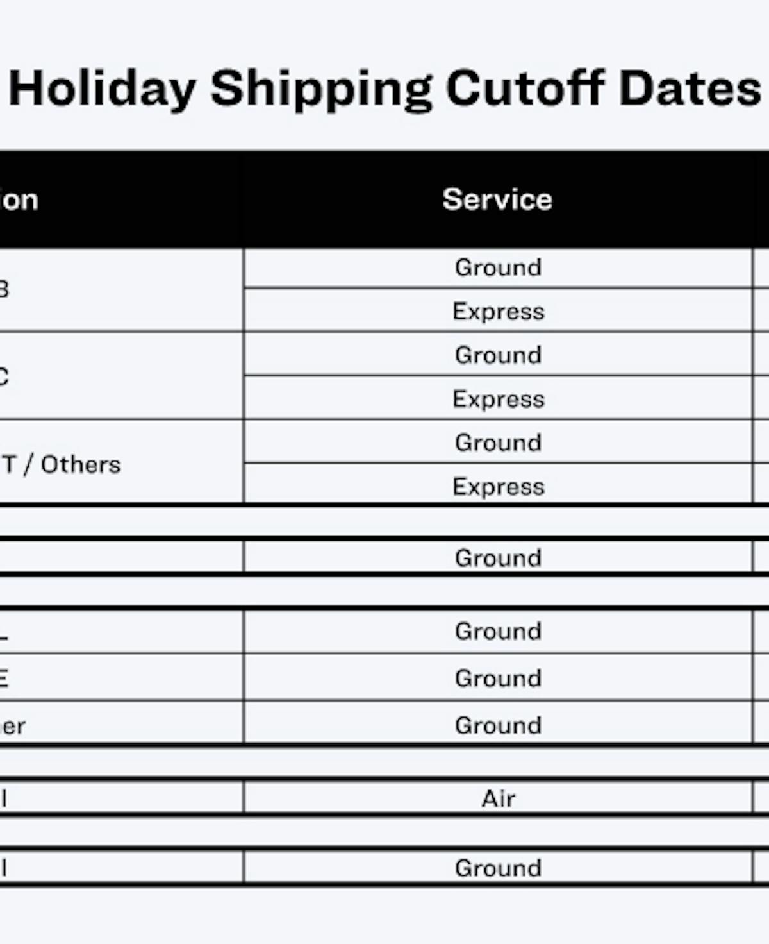Click the B destination label cell
Screen dimensions: 769x944
point(5,289)
